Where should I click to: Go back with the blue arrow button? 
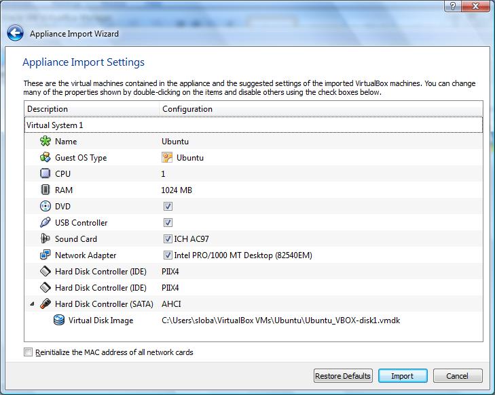(x=15, y=33)
